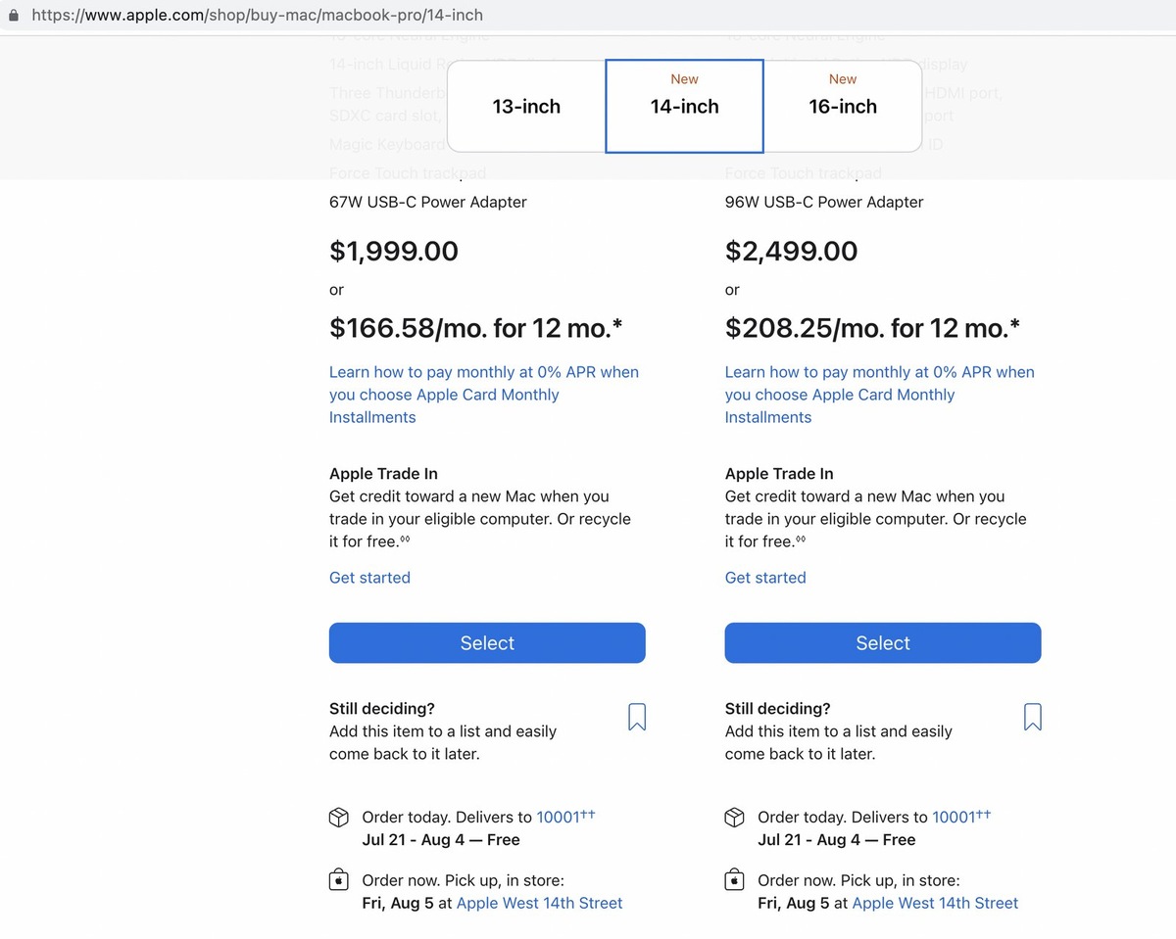Image resolution: width=1176 pixels, height=939 pixels.
Task: Click the page URL in the address bar
Action: (258, 16)
